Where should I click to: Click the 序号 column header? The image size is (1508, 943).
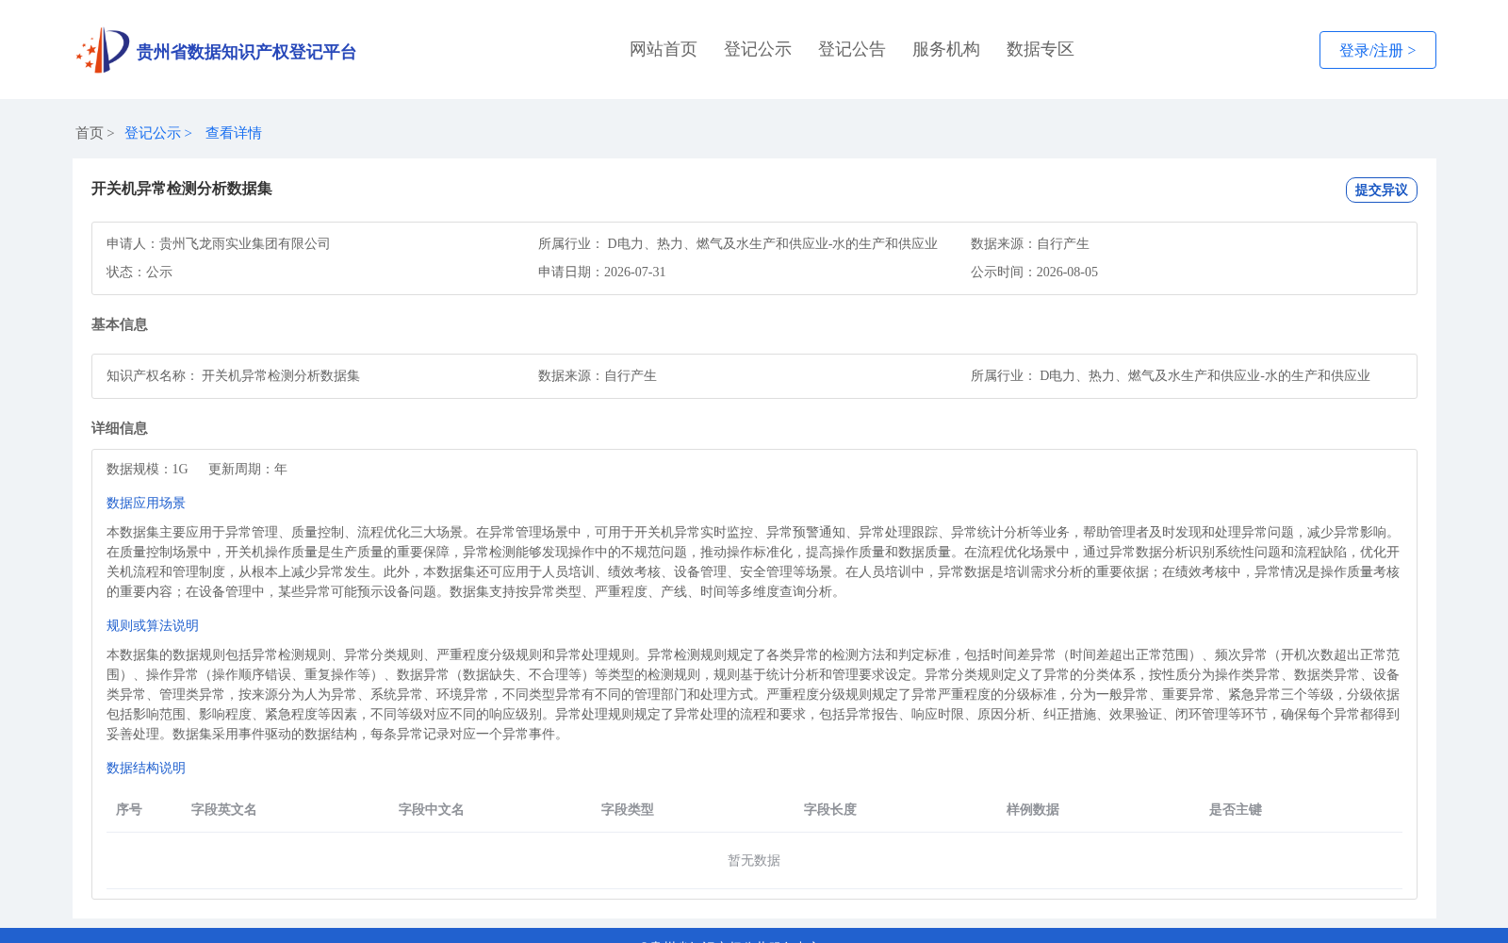129,809
